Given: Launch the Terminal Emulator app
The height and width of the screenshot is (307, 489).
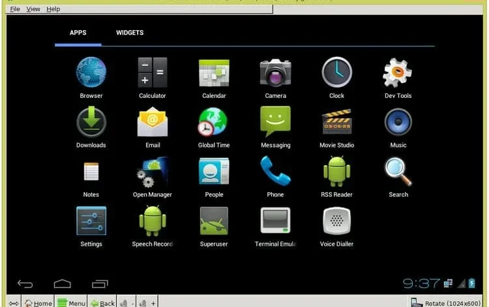Looking at the screenshot, I should [275, 221].
